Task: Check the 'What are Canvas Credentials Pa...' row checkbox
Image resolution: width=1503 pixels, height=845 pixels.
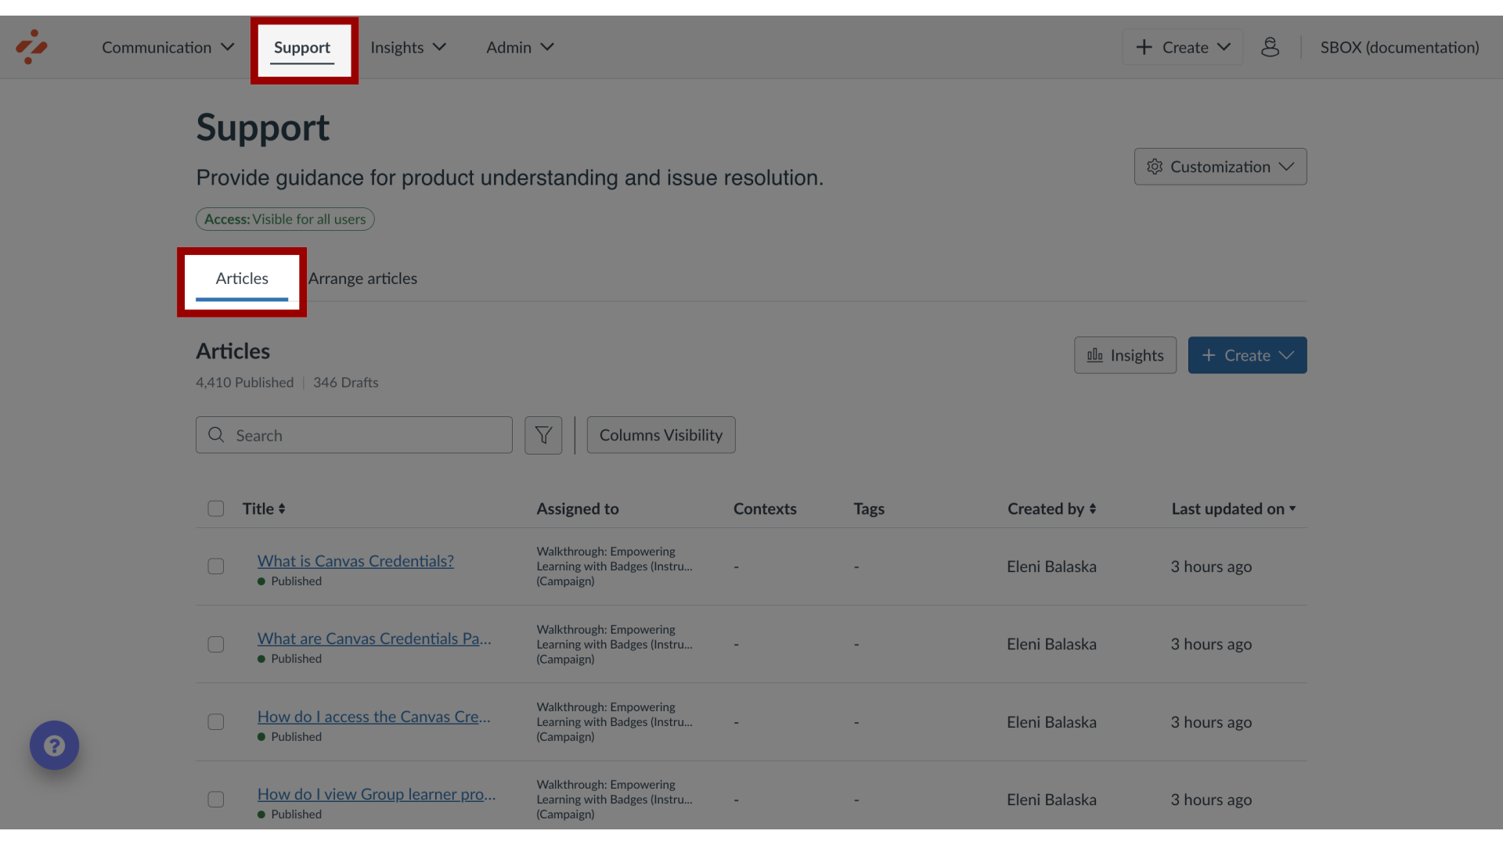Action: [x=216, y=644]
